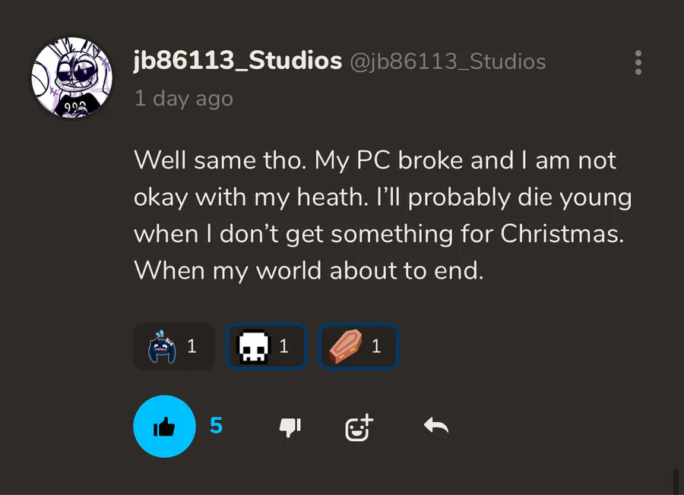Viewport: 684px width, 495px height.
Task: Click the coffin reaction emoji
Action: 346,347
